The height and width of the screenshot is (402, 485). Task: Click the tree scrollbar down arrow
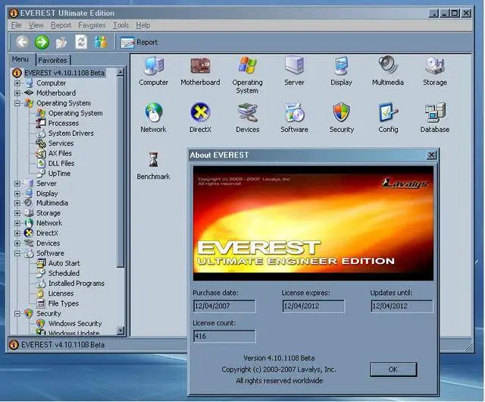[120, 331]
